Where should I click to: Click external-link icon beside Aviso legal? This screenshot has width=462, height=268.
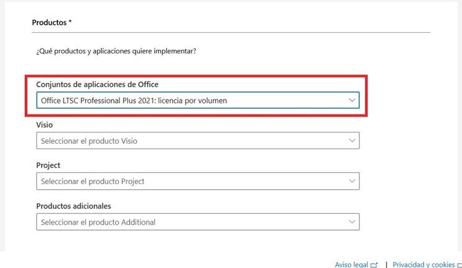tap(374, 264)
